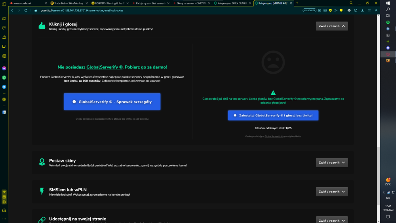Image resolution: width=396 pixels, height=223 pixels.
Task: Click Zainstaluj GlobalServerify i głosuj bez limitu
Action: (x=273, y=115)
